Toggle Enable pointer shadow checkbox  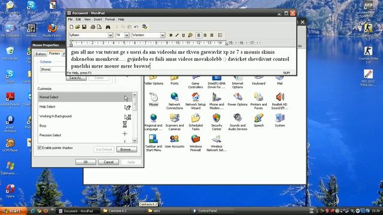[x=39, y=148]
